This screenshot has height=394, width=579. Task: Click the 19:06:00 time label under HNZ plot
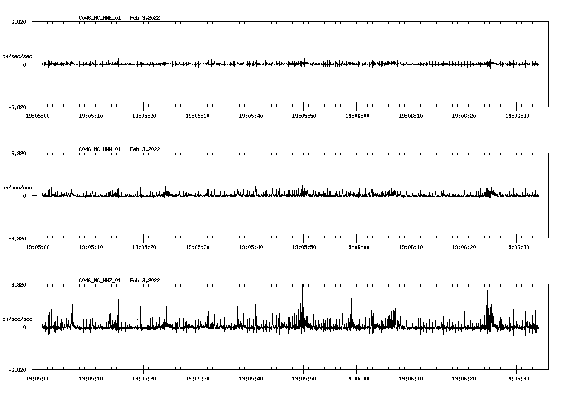pos(357,378)
